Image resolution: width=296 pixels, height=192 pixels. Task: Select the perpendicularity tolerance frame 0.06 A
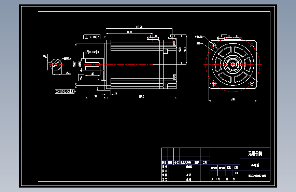pyautogui.click(x=92, y=37)
